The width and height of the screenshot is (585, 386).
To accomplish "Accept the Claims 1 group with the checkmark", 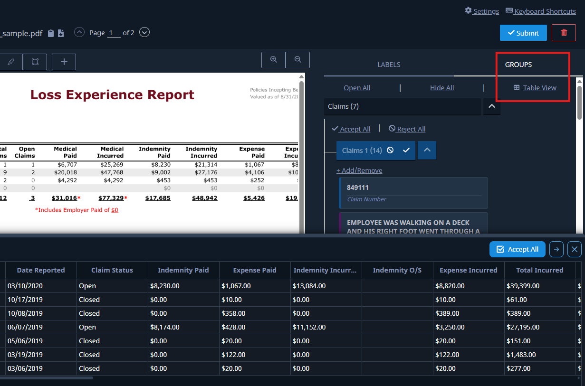I will click(x=406, y=150).
